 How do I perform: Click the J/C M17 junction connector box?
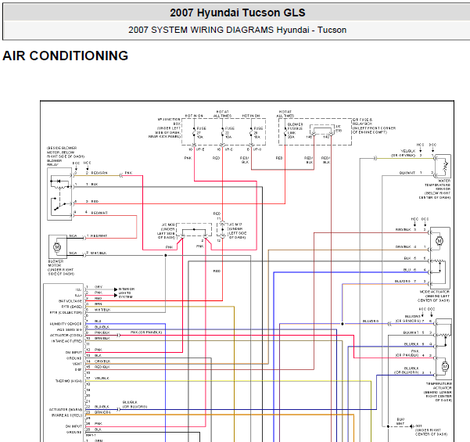pos(222,230)
